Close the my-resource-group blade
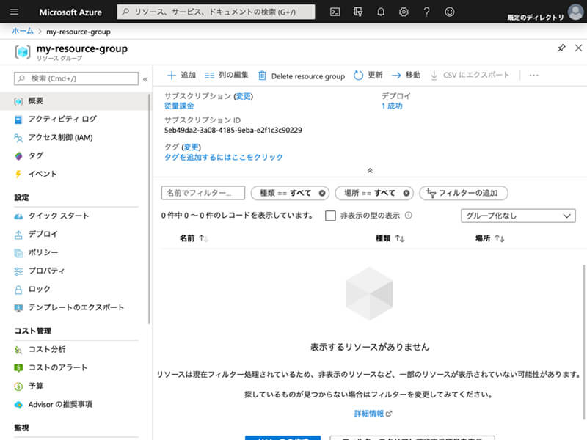 (x=578, y=48)
